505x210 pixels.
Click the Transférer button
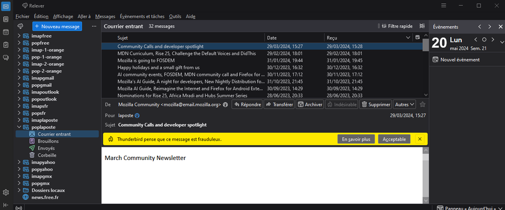click(279, 105)
